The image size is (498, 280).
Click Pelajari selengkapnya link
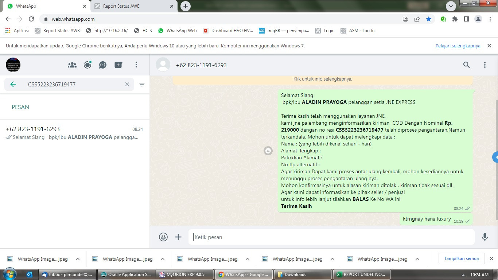(x=458, y=46)
